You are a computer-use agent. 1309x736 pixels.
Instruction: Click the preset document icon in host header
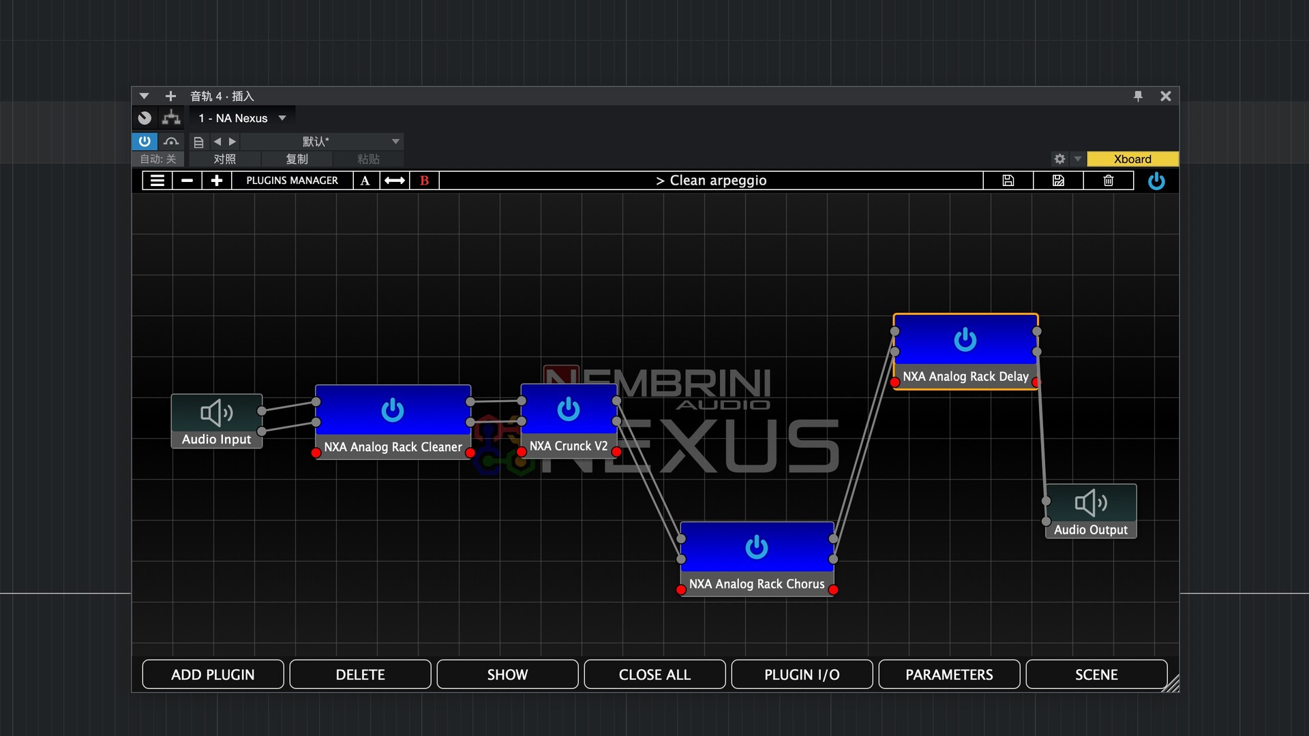coord(198,142)
